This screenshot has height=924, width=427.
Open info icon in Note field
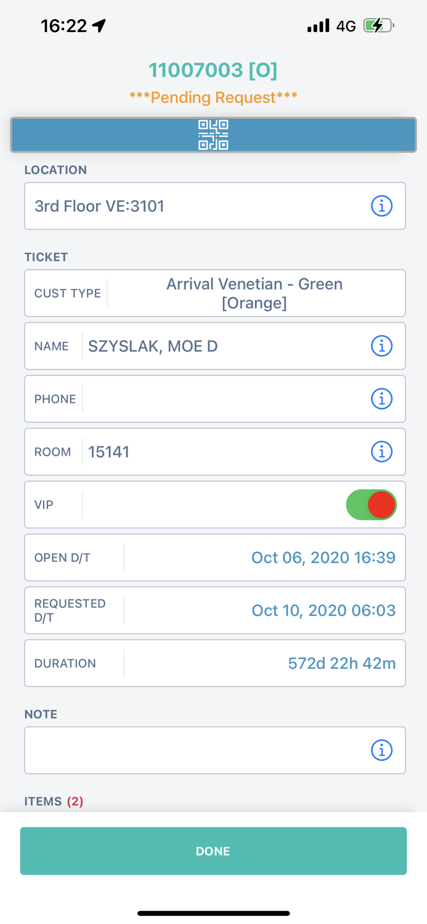[x=381, y=750]
